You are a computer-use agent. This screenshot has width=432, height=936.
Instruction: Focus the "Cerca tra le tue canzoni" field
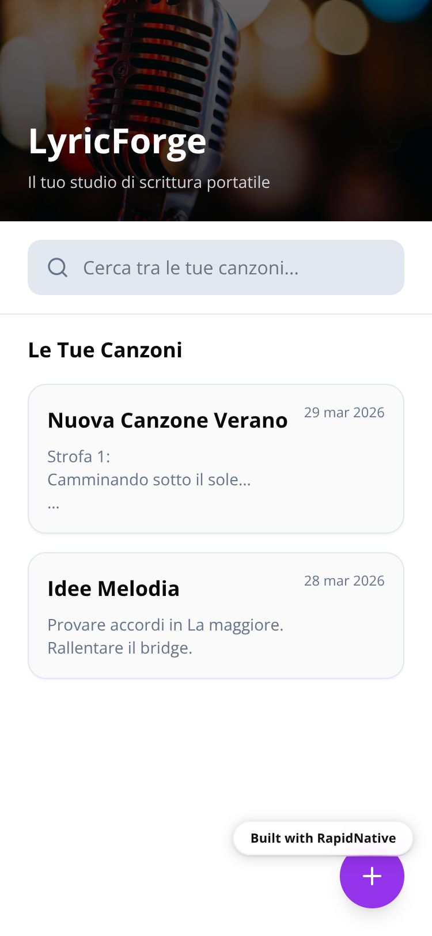point(230,267)
